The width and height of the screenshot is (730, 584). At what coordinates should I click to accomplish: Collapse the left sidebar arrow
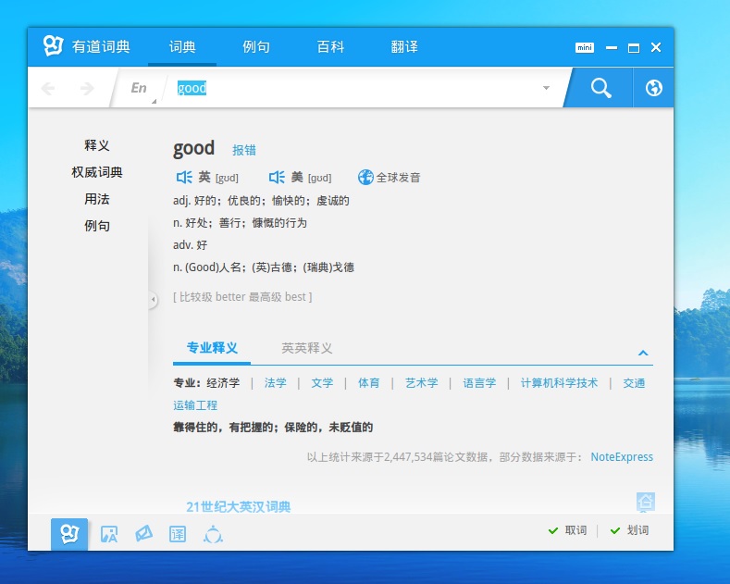(x=154, y=300)
